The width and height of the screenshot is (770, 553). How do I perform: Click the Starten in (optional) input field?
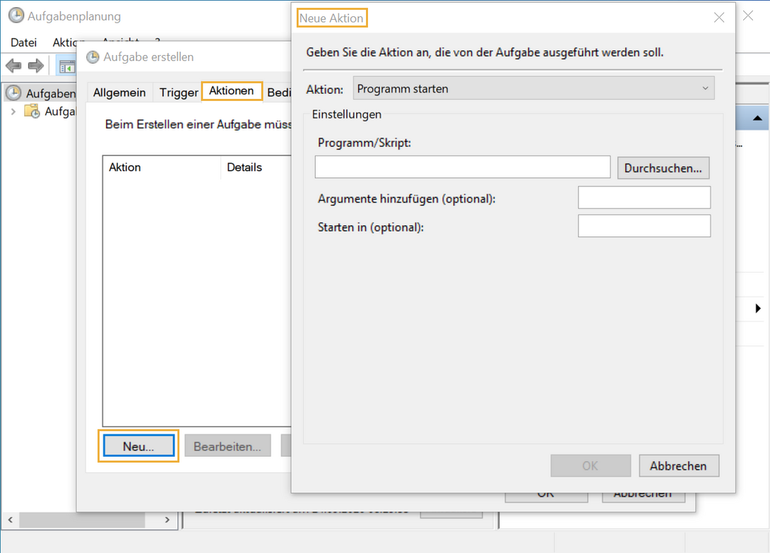644,225
